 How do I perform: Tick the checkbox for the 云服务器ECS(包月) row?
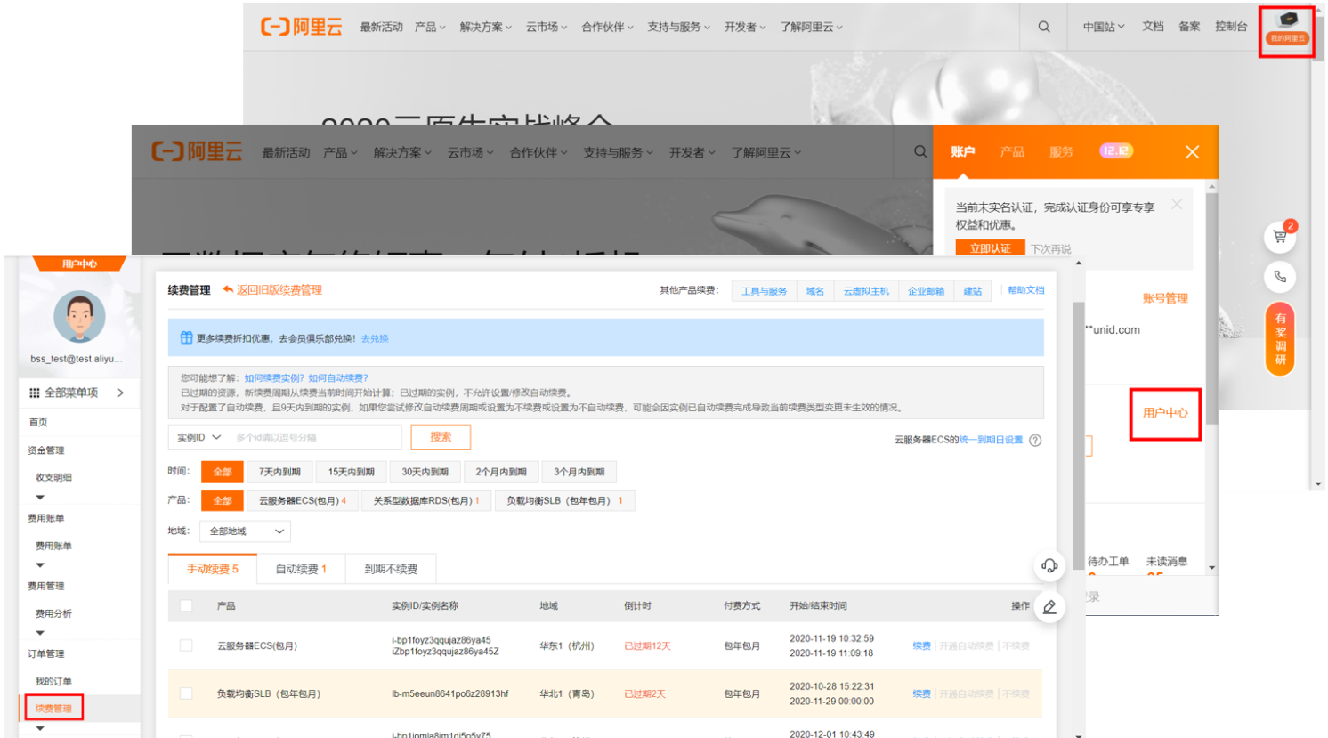186,645
